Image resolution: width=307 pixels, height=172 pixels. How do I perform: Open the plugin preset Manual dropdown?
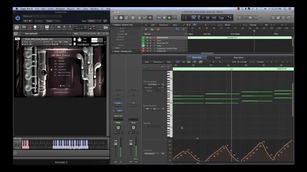(x=42, y=16)
